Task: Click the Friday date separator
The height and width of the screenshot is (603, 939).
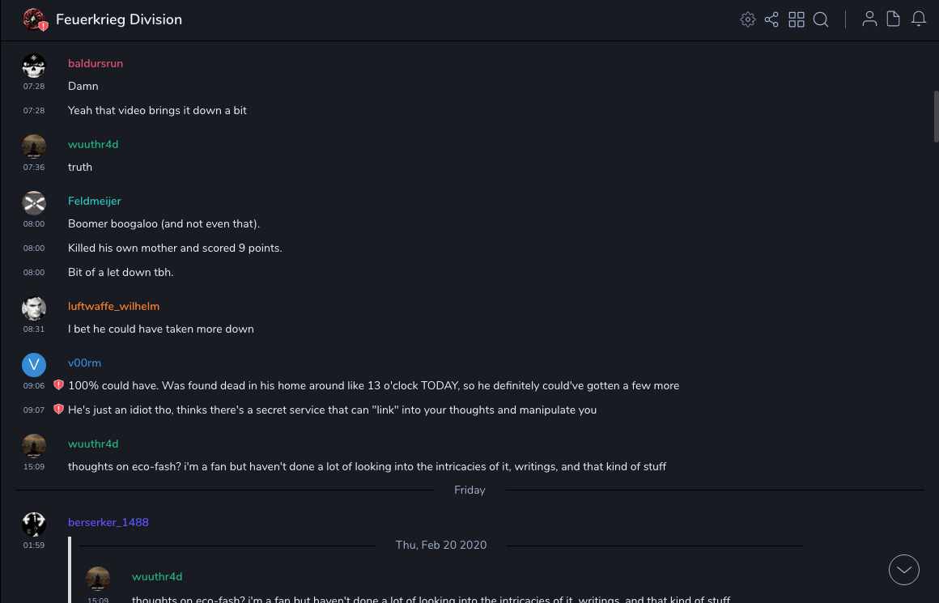Action: [469, 490]
